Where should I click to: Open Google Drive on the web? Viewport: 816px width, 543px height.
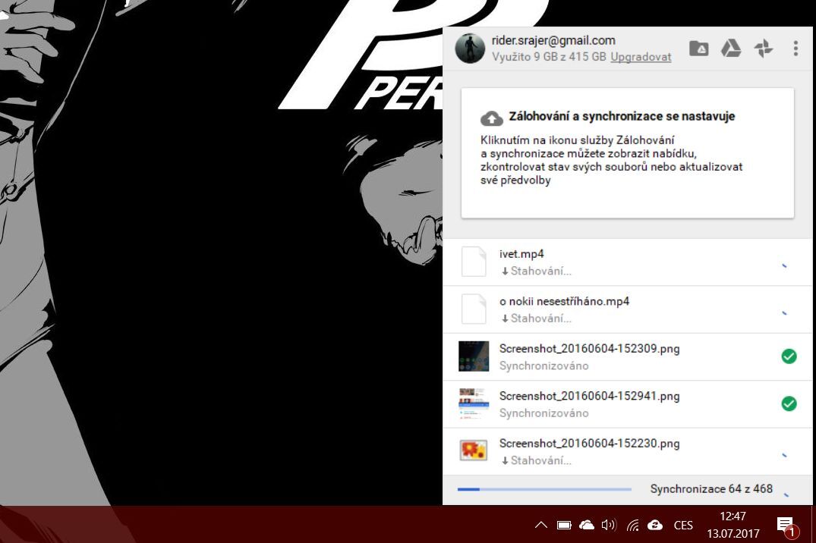tap(730, 49)
